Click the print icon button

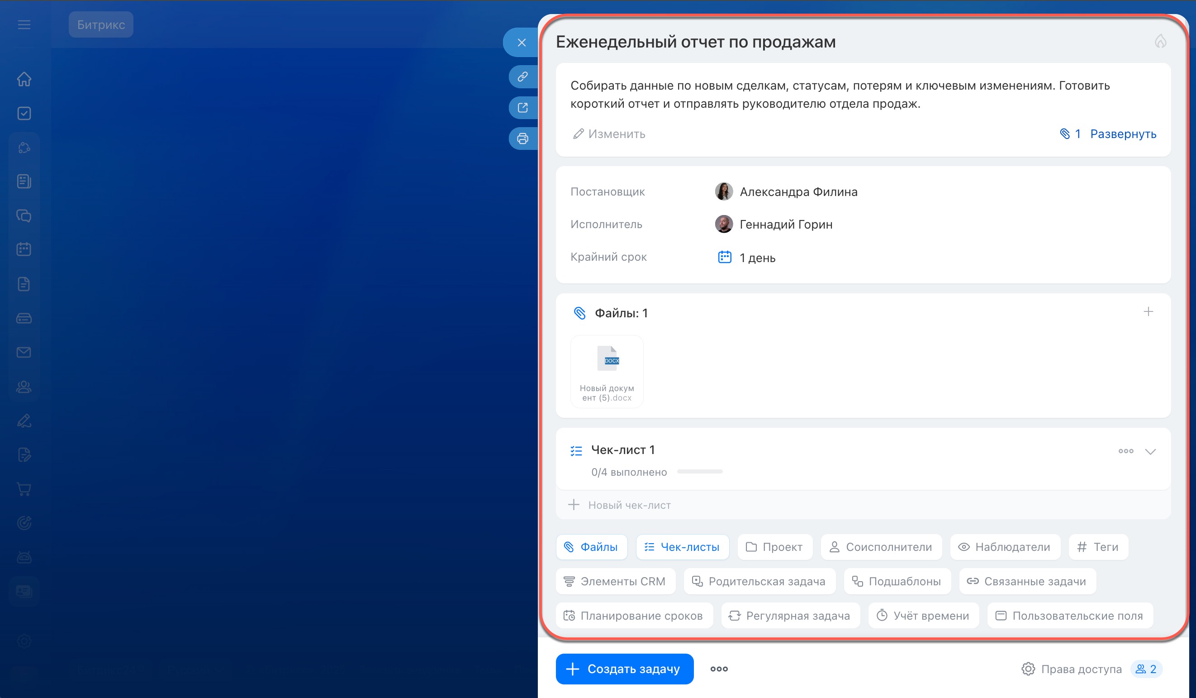(522, 139)
